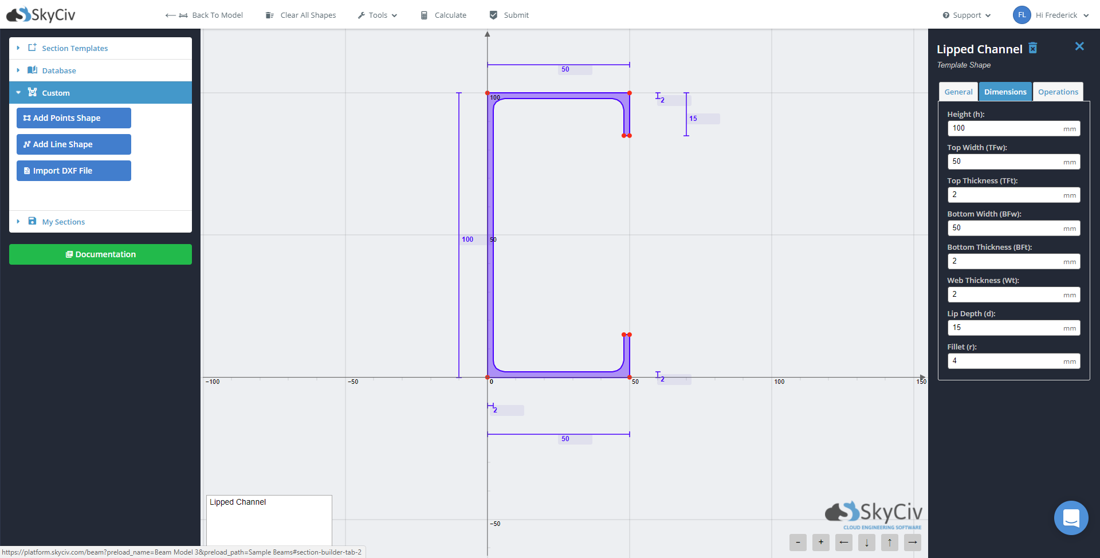Zoom in using the plus button

[x=820, y=542]
